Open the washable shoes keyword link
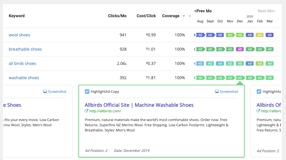Image resolution: width=286 pixels, height=160 pixels. click(24, 78)
